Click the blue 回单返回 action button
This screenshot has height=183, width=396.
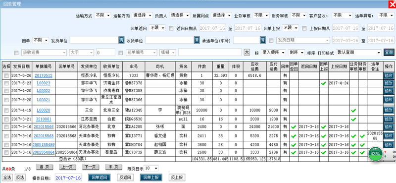coord(99,178)
